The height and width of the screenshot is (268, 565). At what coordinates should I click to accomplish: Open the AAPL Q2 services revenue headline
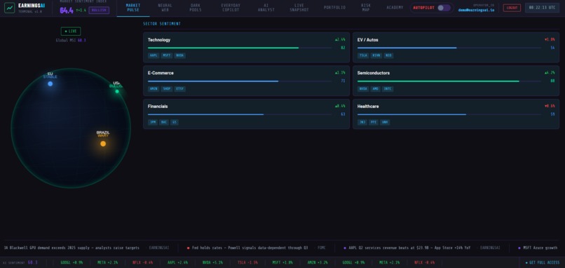point(409,248)
